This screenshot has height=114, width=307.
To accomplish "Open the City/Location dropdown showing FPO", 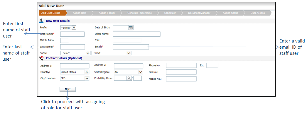I will pos(75,78).
